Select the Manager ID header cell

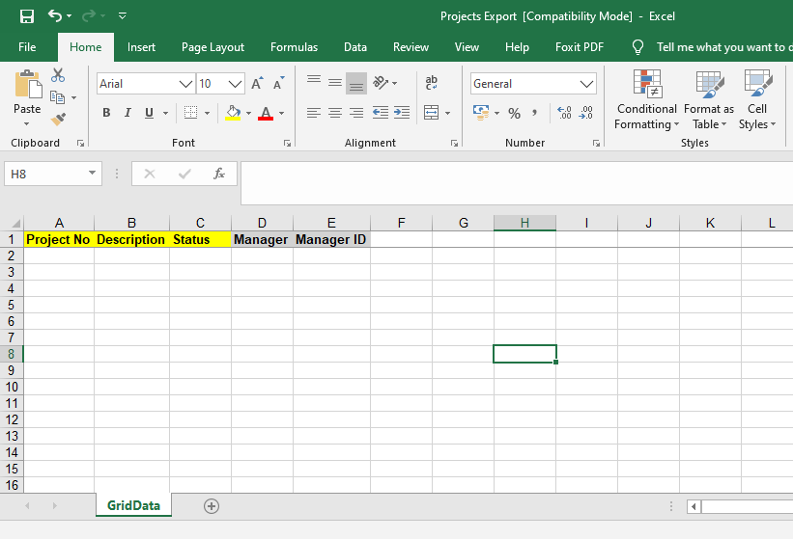click(x=331, y=239)
